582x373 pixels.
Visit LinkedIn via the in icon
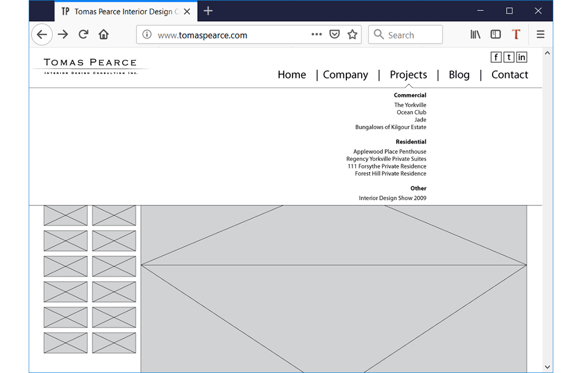521,57
